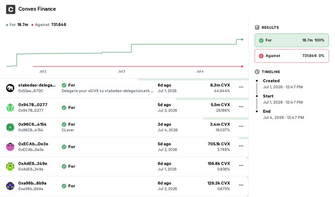Click the red Against line endpoint on chart
335x197 pixels.
(242, 66)
